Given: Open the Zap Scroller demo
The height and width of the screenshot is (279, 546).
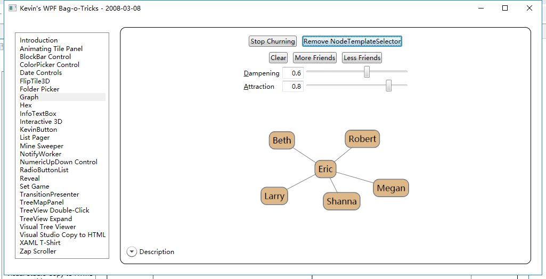Looking at the screenshot, I should click(x=38, y=251).
